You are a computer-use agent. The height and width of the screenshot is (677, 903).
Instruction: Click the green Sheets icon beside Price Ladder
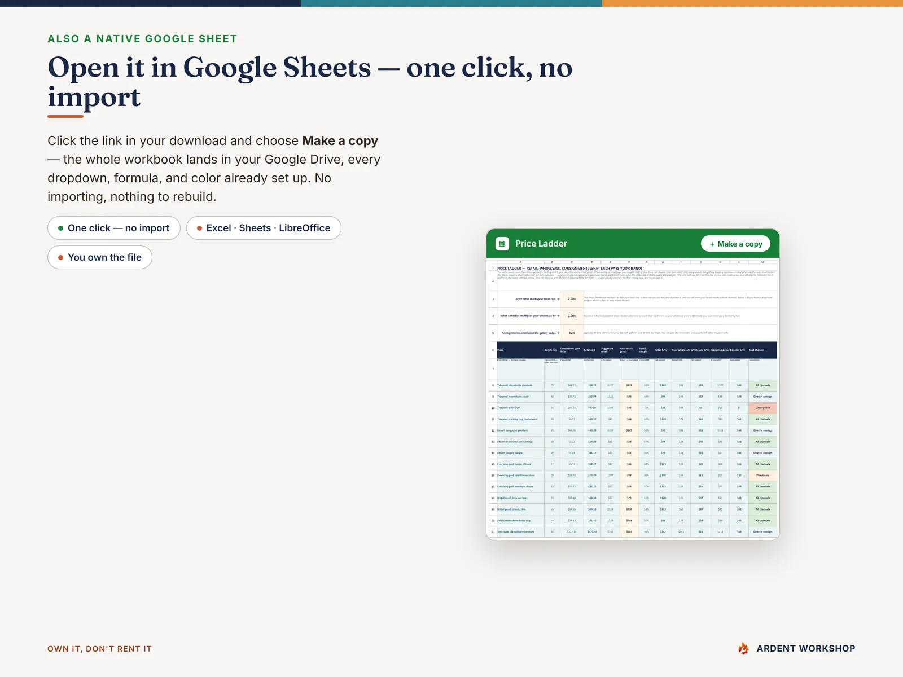coord(502,244)
